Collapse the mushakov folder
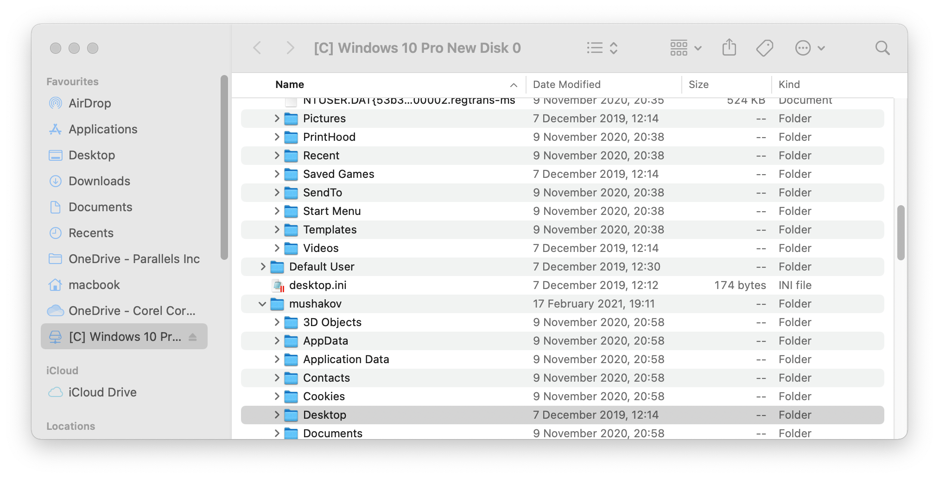The width and height of the screenshot is (939, 478). click(262, 304)
